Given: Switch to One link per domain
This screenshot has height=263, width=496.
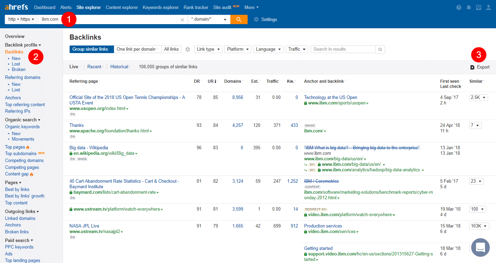Looking at the screenshot, I should pos(136,49).
